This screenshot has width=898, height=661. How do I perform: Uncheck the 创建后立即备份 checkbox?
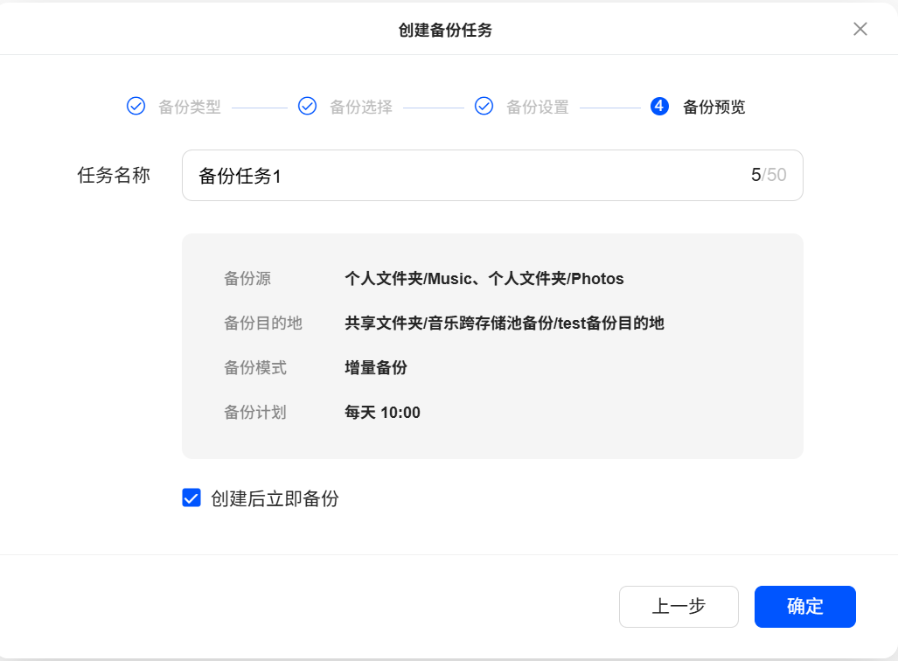click(x=191, y=498)
